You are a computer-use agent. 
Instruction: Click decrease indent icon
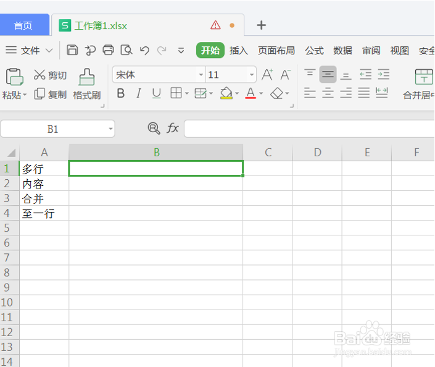coord(366,74)
